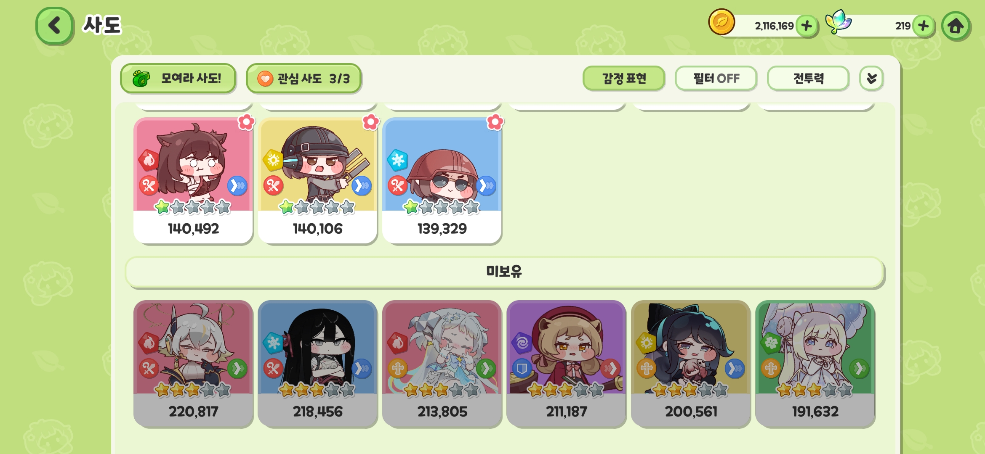The image size is (985, 454).
Task: Tap the rainbow butterfly currency icon
Action: (x=838, y=22)
